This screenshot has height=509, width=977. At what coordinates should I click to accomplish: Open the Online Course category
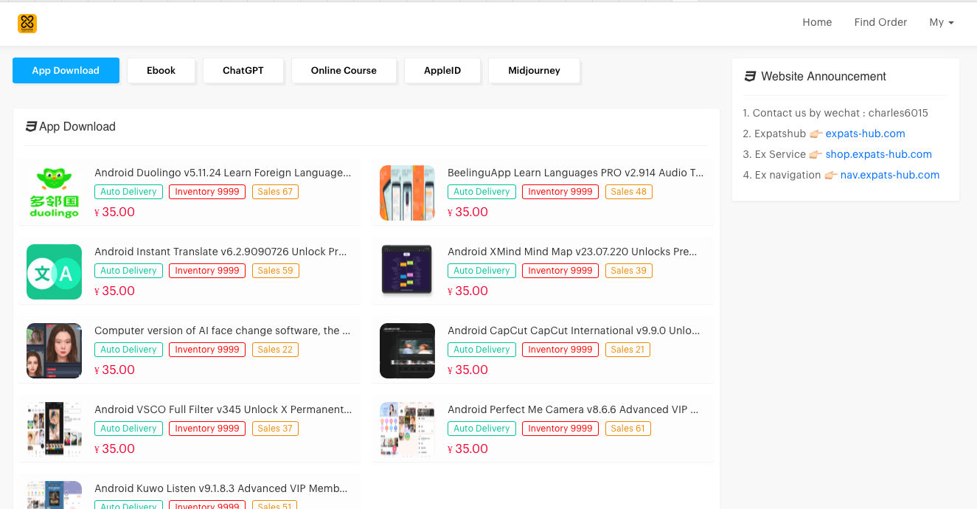344,71
